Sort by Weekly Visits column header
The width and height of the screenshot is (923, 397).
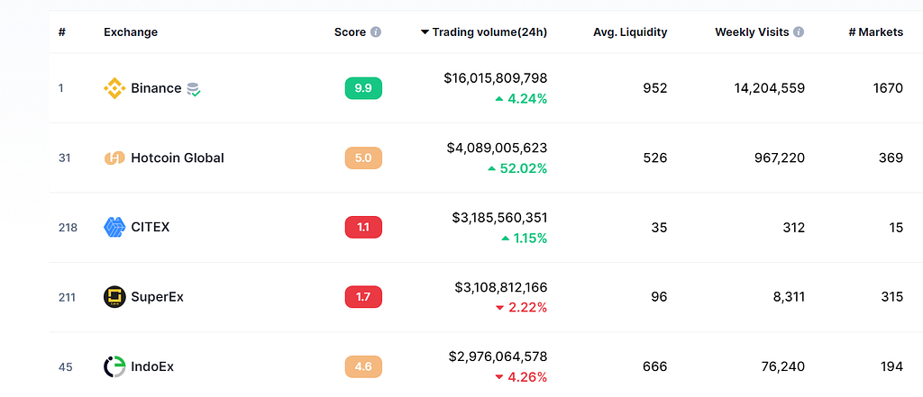point(752,32)
